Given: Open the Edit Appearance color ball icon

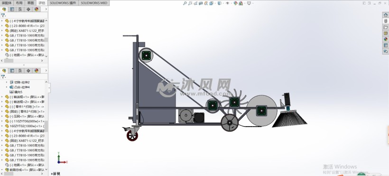Looking at the screenshot, I should coord(236,3).
